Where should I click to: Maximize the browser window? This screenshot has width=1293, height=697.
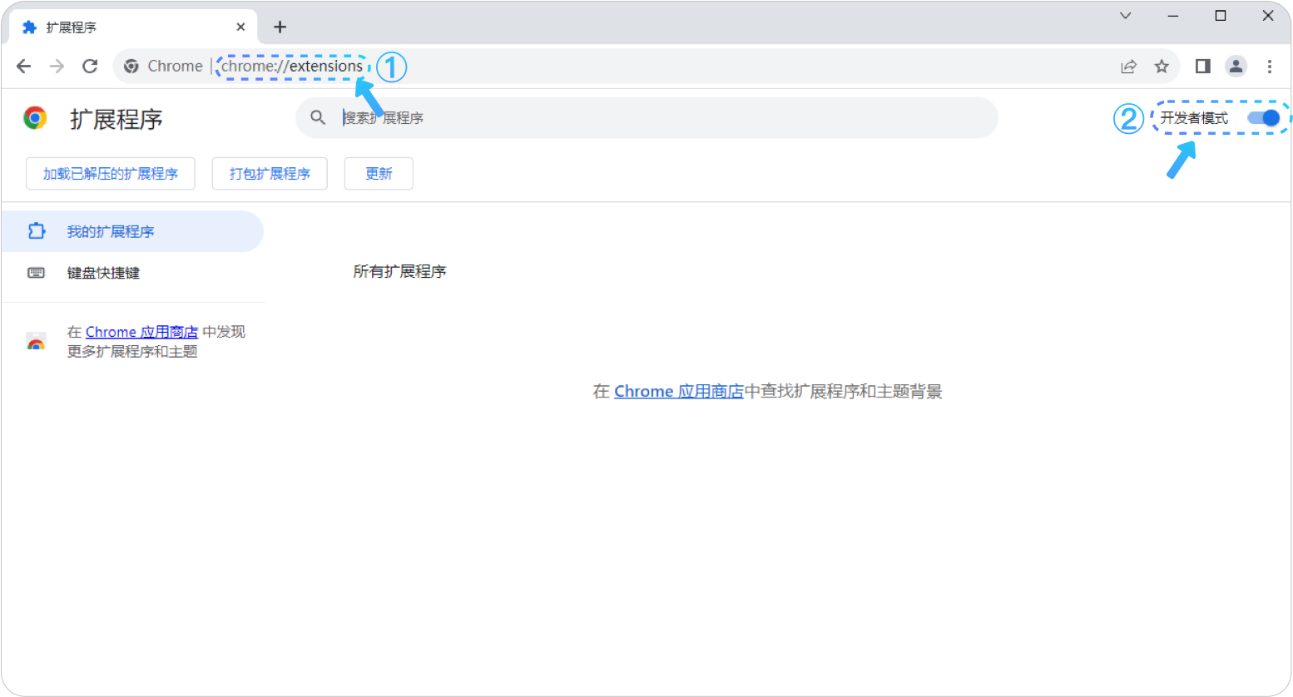[x=1221, y=16]
